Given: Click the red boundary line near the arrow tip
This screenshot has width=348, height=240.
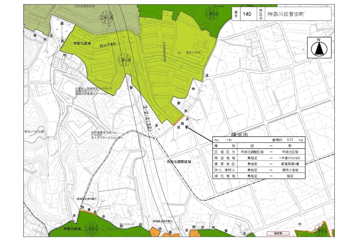Looking at the screenshot, I should pos(179,120).
